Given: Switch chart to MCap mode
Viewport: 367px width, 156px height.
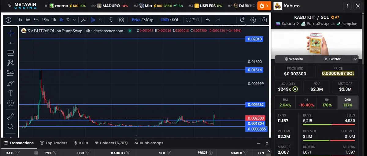Looking at the screenshot, I should pos(148,20).
